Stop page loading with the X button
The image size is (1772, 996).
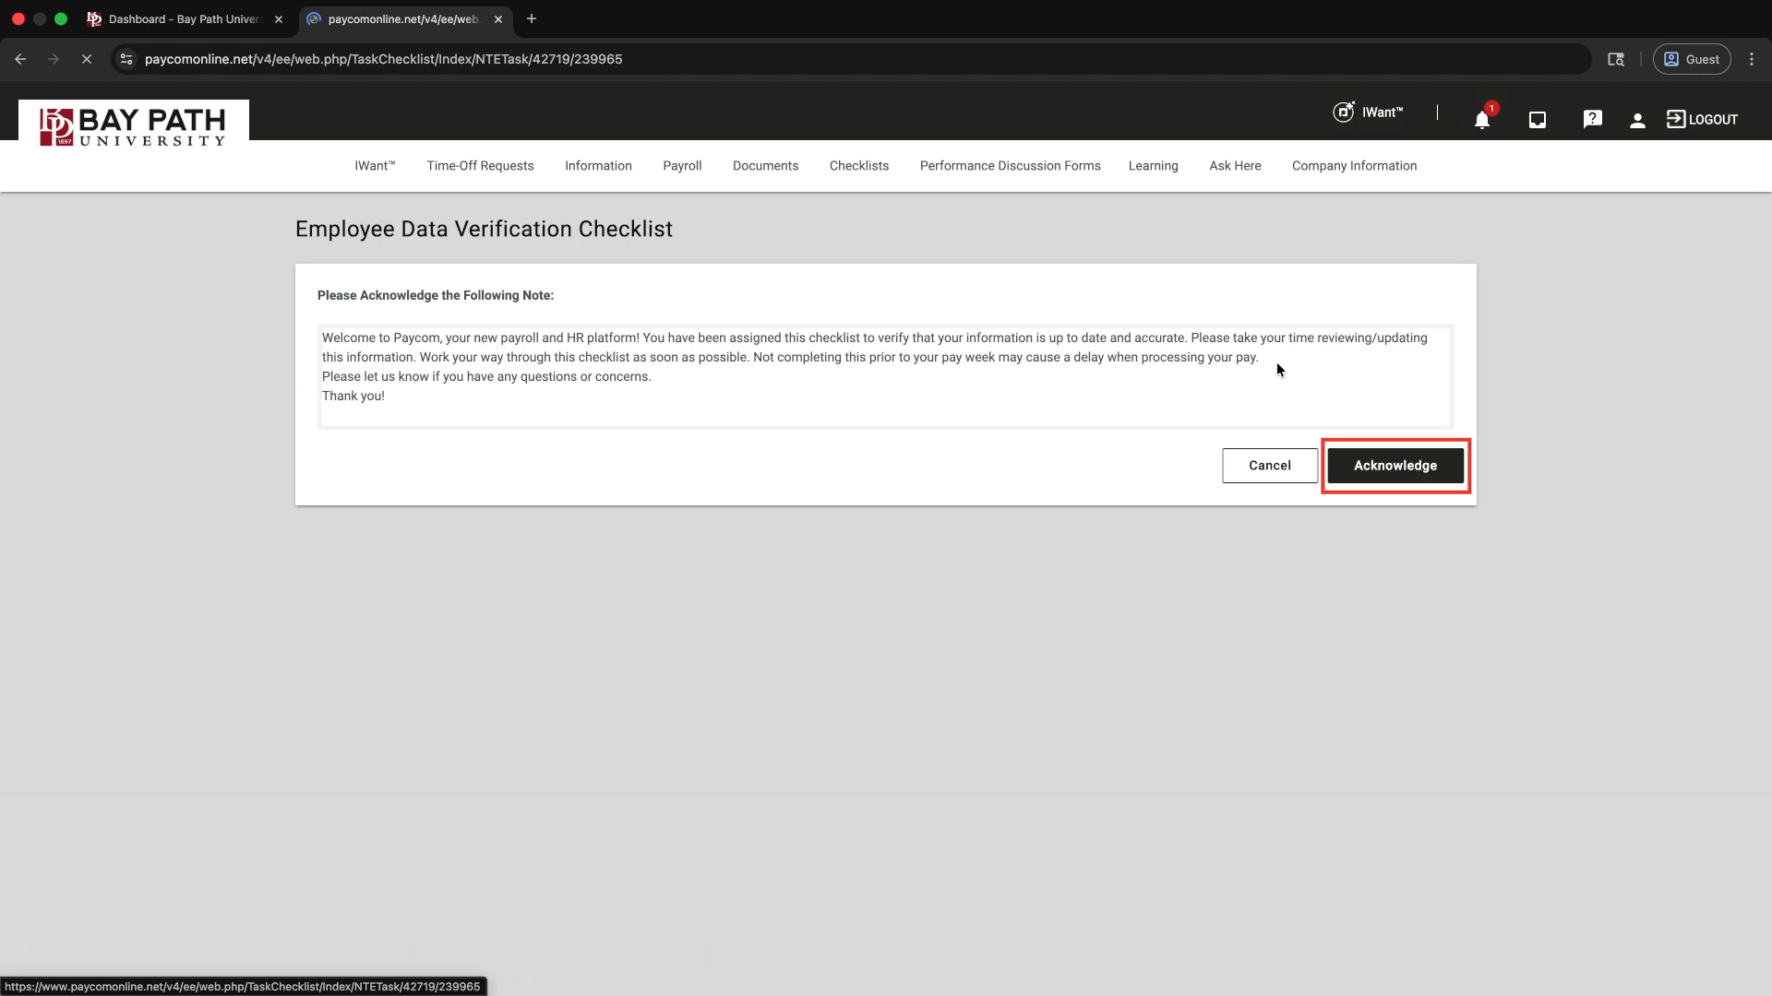[87, 59]
